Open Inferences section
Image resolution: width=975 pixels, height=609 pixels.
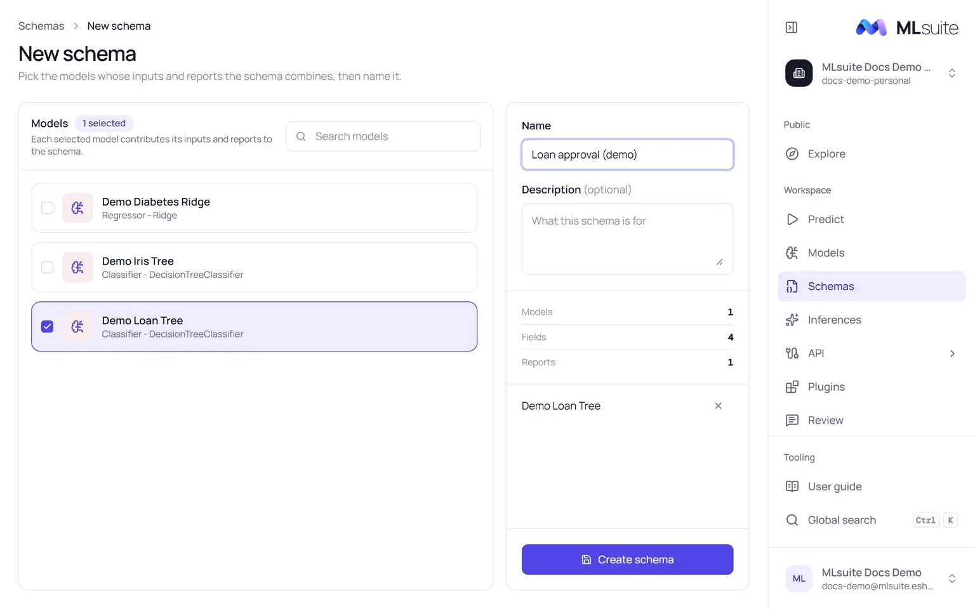pyautogui.click(x=872, y=320)
